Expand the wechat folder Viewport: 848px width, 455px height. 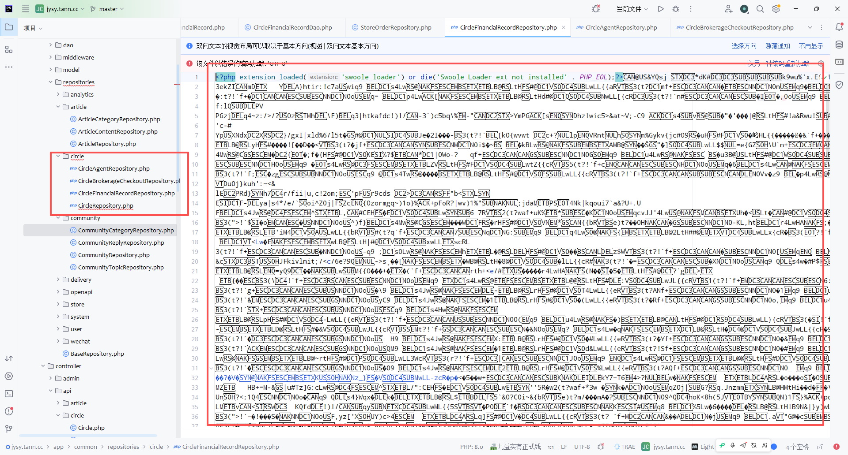pos(58,341)
